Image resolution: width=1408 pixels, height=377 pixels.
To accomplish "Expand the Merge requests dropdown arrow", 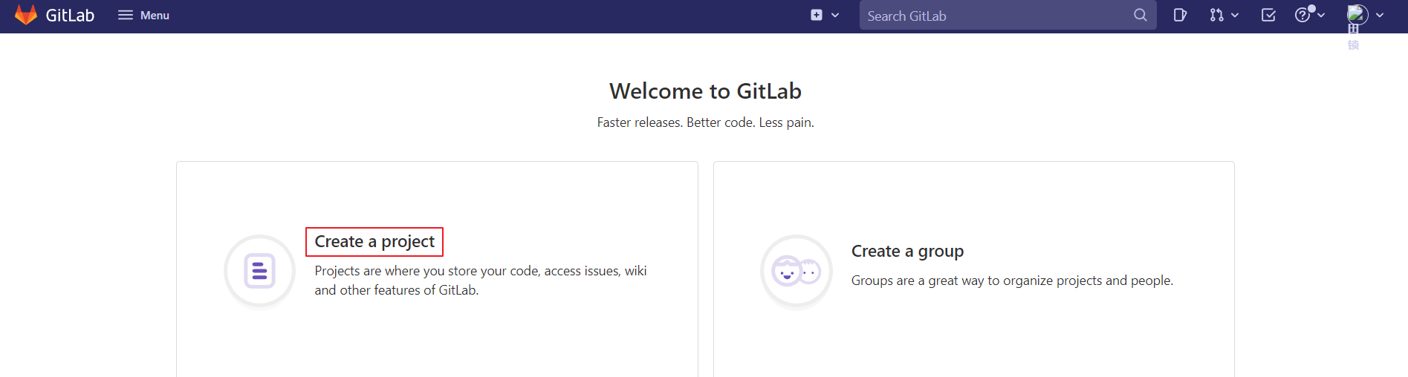I will [x=1235, y=15].
